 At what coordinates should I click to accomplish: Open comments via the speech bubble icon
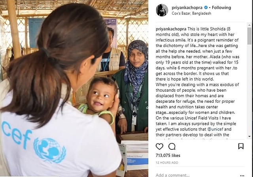click(172, 146)
